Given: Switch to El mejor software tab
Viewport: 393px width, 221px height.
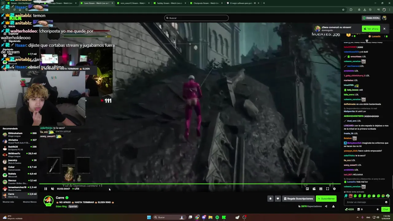Looking at the screenshot, I should (x=243, y=3).
